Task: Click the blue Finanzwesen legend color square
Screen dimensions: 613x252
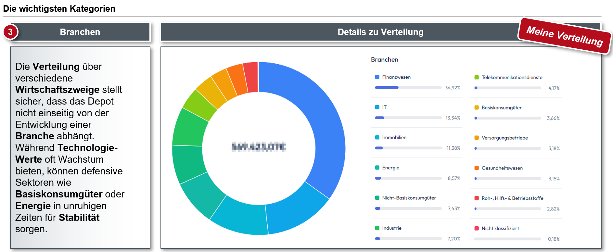Action: (377, 77)
